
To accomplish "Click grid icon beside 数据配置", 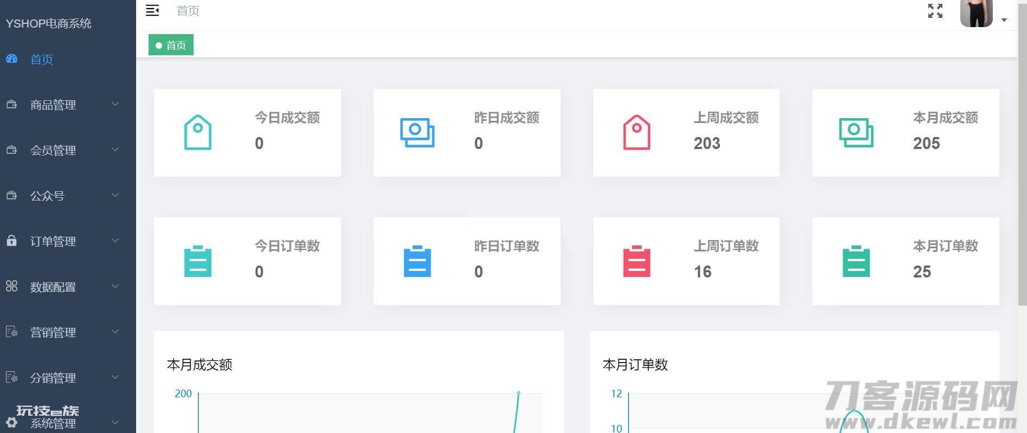I will pos(11,286).
